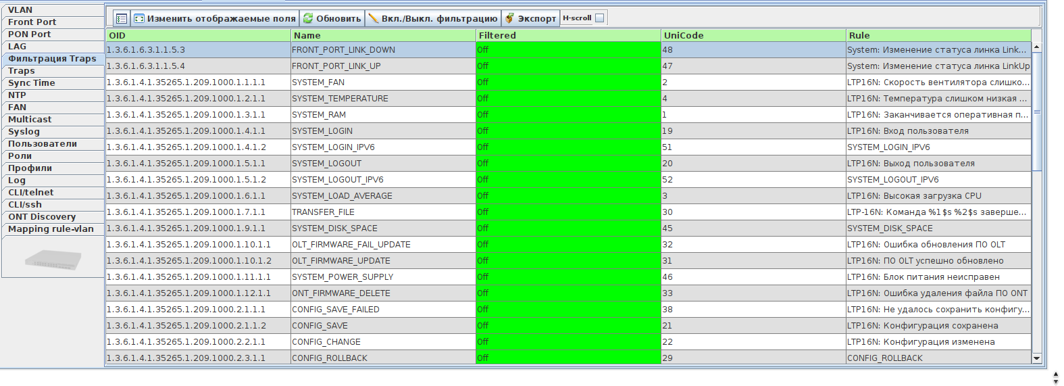The width and height of the screenshot is (1064, 386).
Task: Click rule LTP16N: Вход пользователя
Action: (x=938, y=131)
